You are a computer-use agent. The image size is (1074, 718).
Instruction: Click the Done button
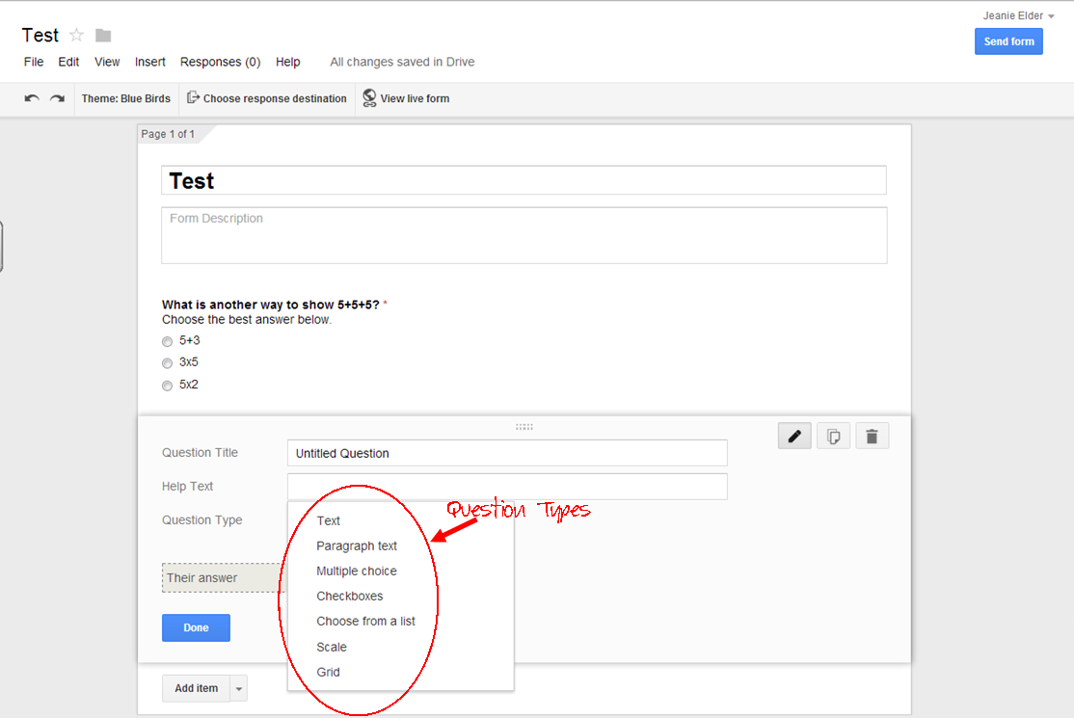[x=196, y=627]
